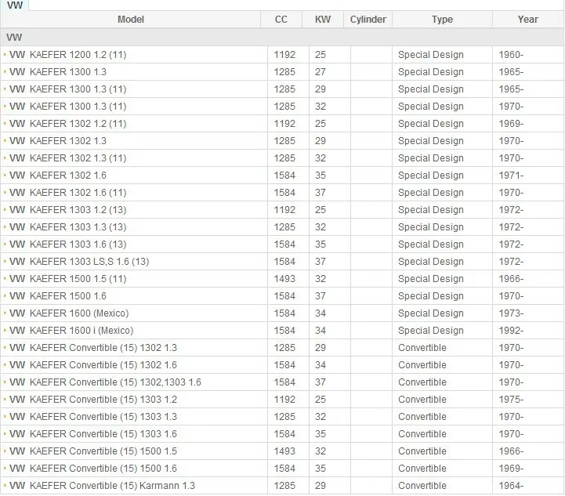Image resolution: width=565 pixels, height=496 pixels.
Task: Expand arrow beside VW KAEFER 1600 (Mexico)
Action: click(x=5, y=313)
